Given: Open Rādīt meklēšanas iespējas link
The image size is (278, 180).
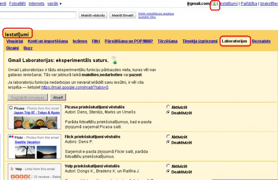Looking at the screenshot, I should pyautogui.click(x=156, y=13).
